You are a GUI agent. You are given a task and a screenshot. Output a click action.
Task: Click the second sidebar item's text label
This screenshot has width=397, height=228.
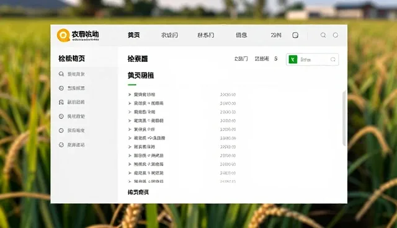[76, 88]
